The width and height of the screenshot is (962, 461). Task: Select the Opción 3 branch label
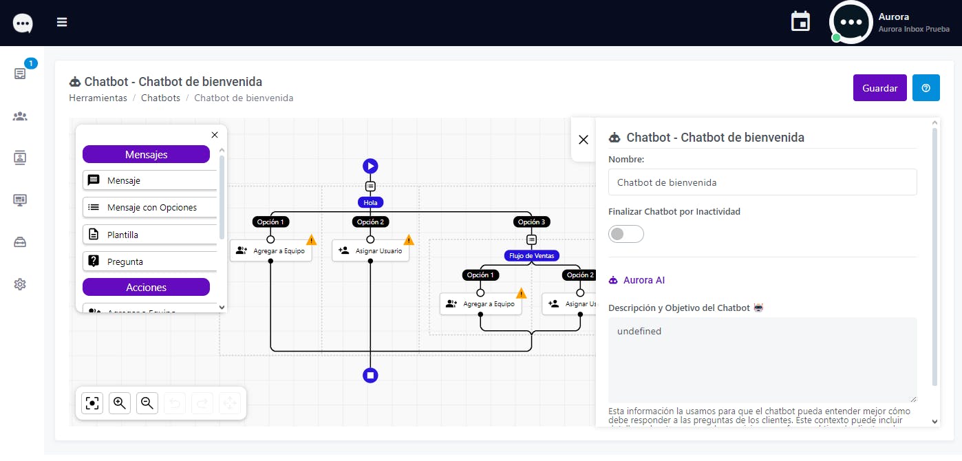click(531, 222)
